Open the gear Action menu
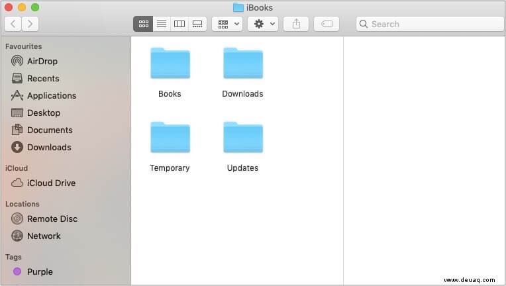The height and width of the screenshot is (286, 506). [263, 24]
